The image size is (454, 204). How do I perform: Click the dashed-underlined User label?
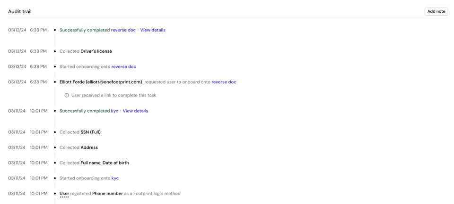coord(64,194)
